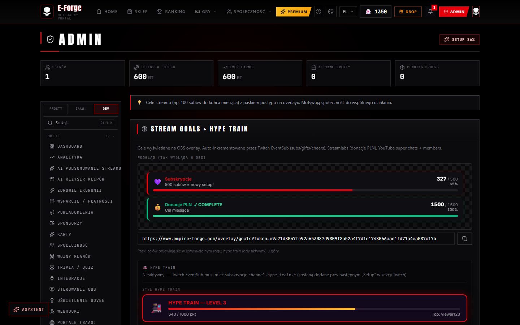Open the Sklep page
This screenshot has width=520, height=325.
137,12
